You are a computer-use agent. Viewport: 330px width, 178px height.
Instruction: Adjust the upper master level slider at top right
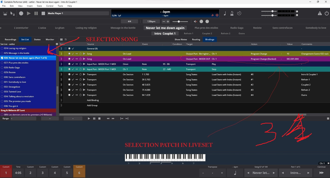pyautogui.click(x=269, y=11)
